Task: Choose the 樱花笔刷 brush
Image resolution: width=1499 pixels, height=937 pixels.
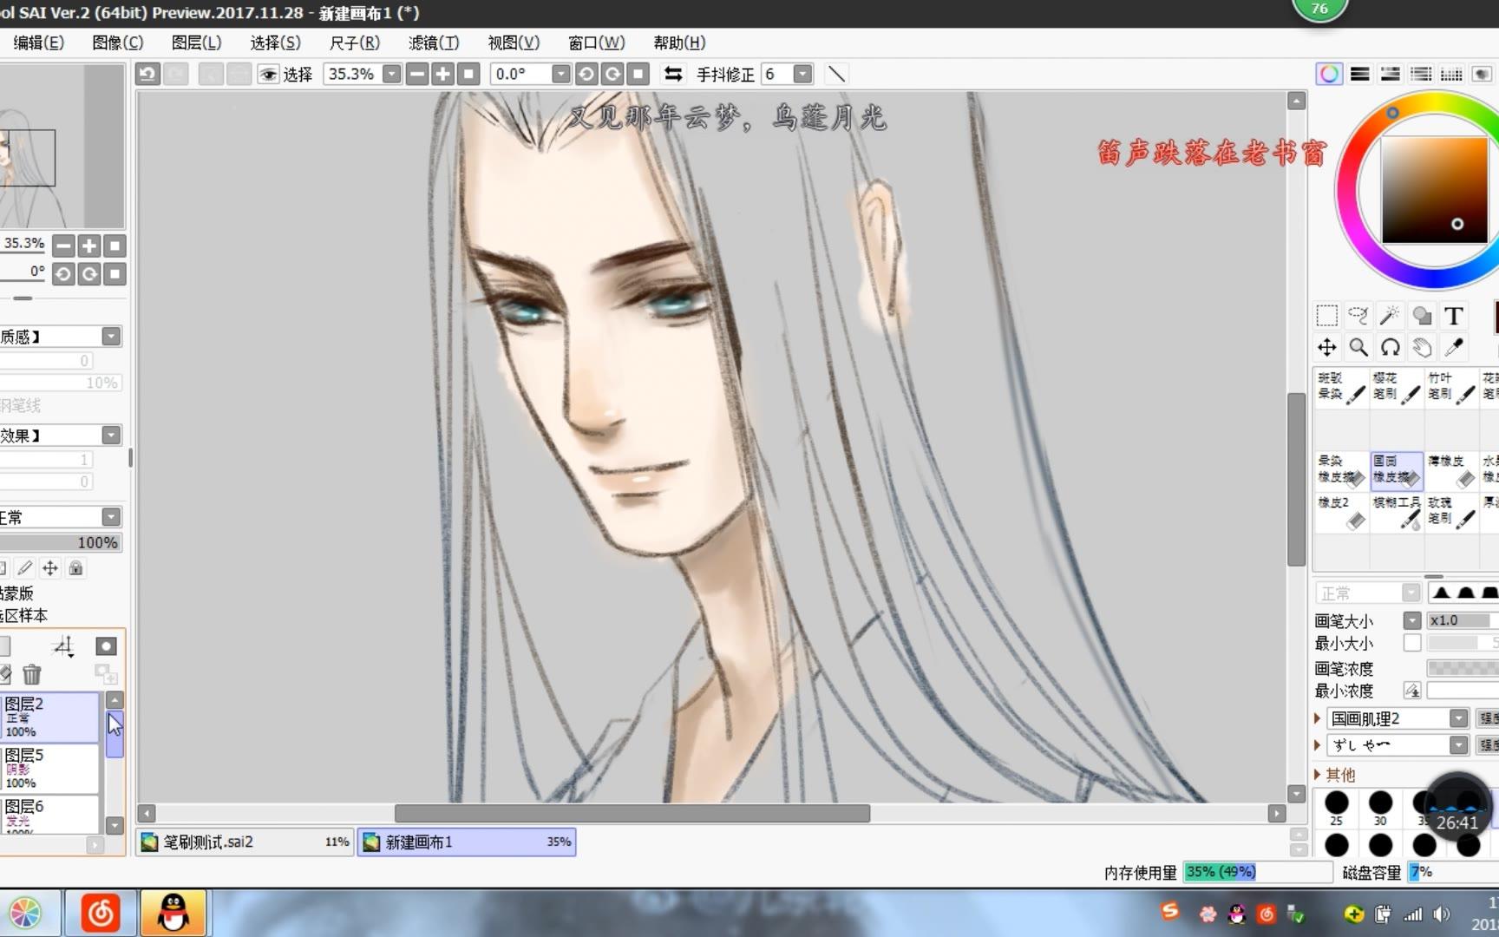Action: tap(1396, 388)
